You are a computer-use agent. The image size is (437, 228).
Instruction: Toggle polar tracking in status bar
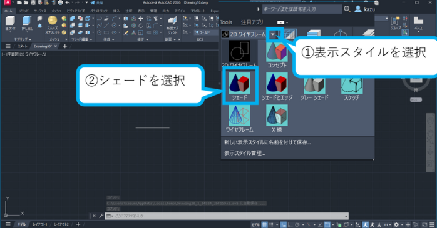point(297,224)
